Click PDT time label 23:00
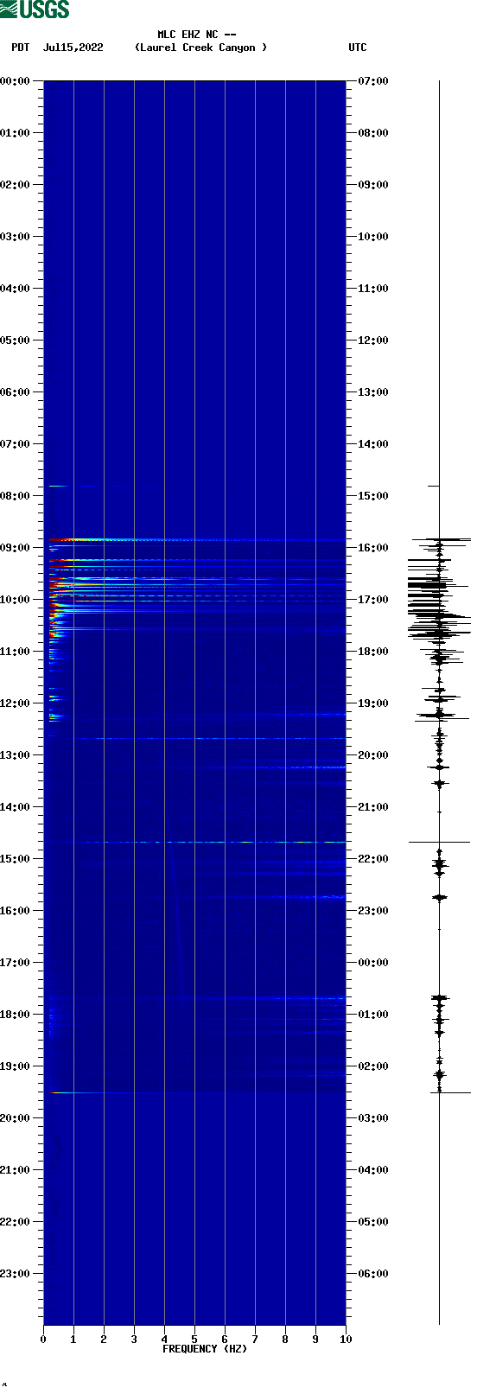The height and width of the screenshot is (1394, 477). (15, 1274)
